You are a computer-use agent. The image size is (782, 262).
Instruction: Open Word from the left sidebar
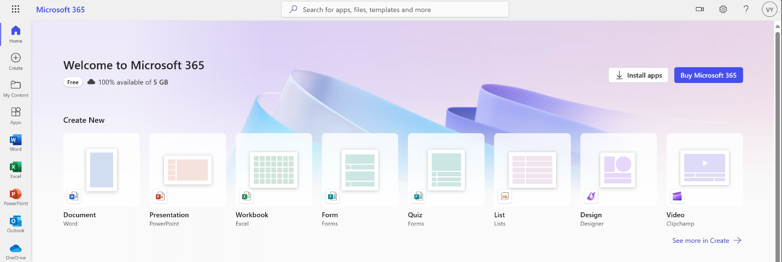pyautogui.click(x=16, y=143)
